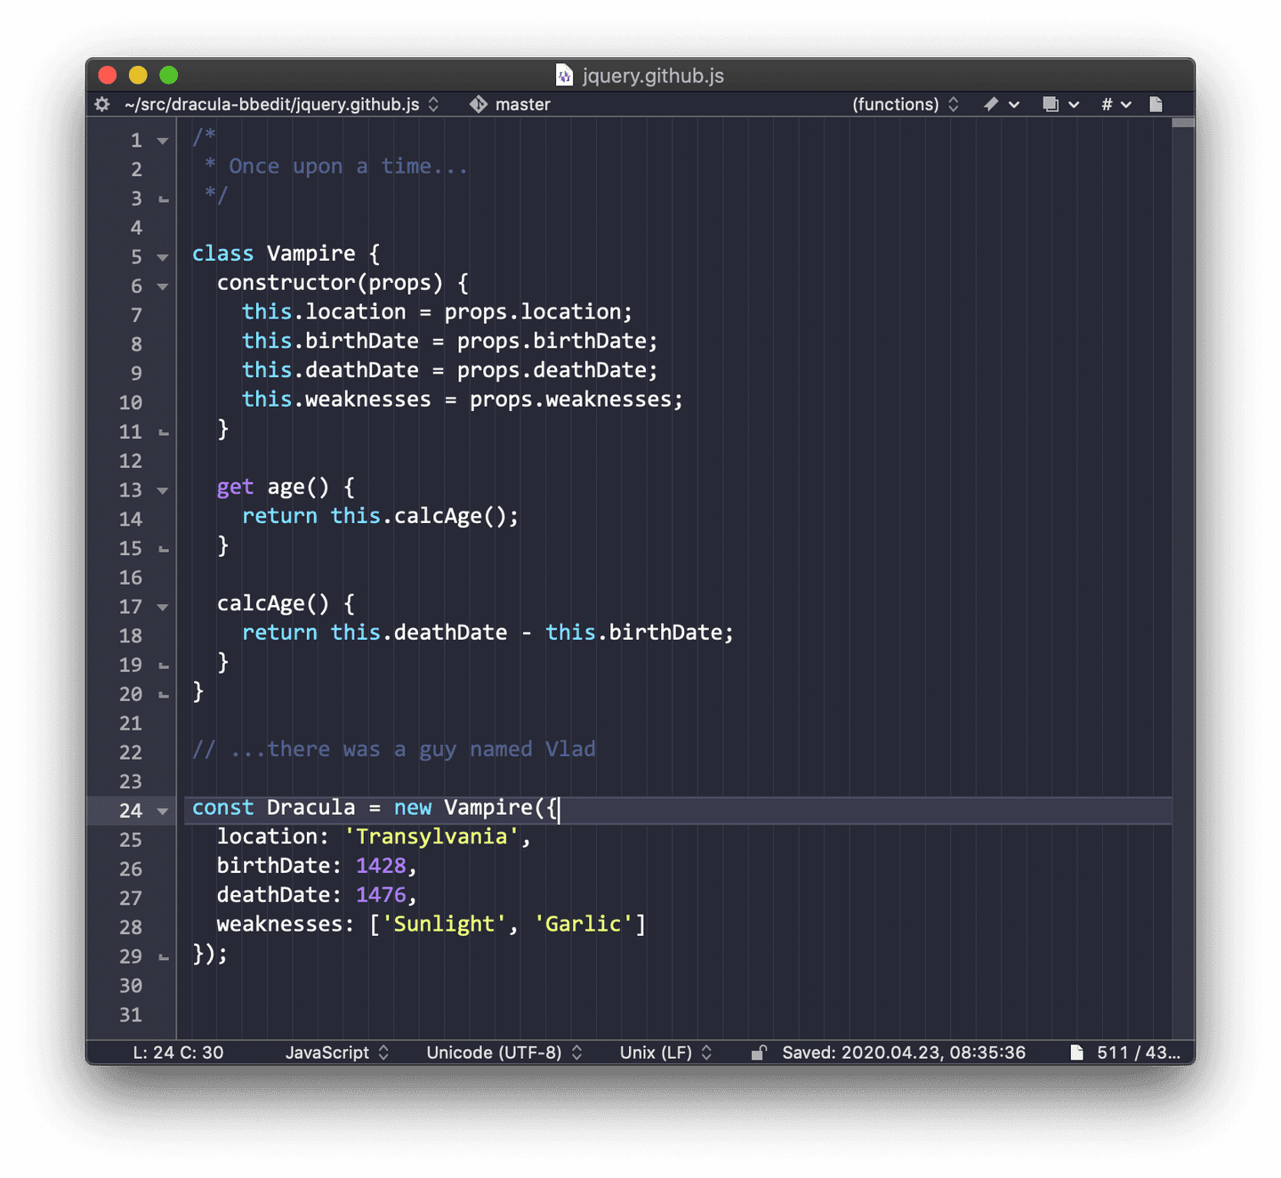Click the git branch icon beside master
The height and width of the screenshot is (1178, 1281).
(x=478, y=104)
